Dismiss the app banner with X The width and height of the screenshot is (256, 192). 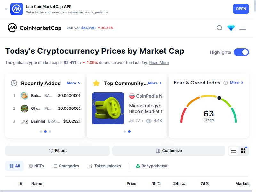point(6,9)
